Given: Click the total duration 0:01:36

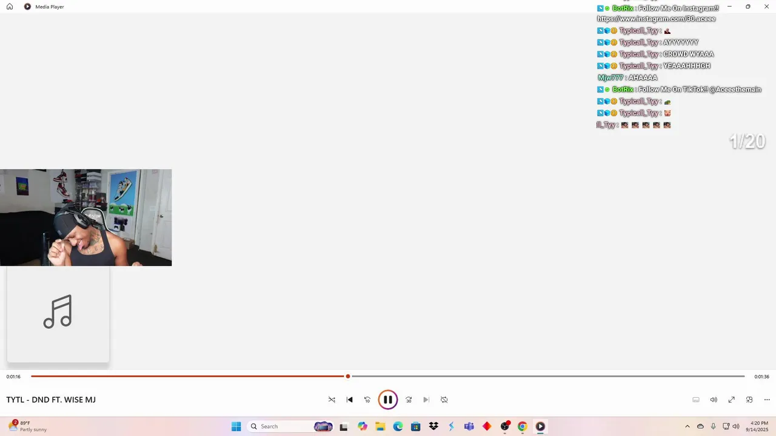Looking at the screenshot, I should coord(761,377).
